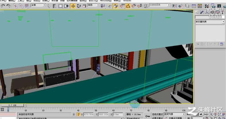Image resolution: width=226 pixels, height=119 pixels.
Task: Open the Material Editor spheres icon
Action: tap(207, 6)
